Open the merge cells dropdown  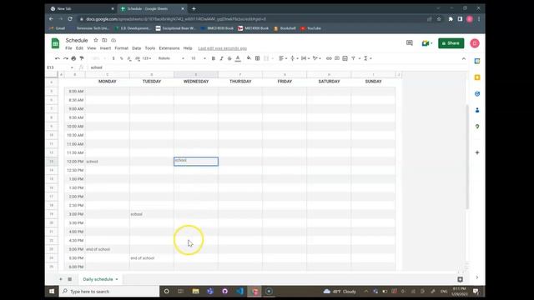tap(269, 58)
